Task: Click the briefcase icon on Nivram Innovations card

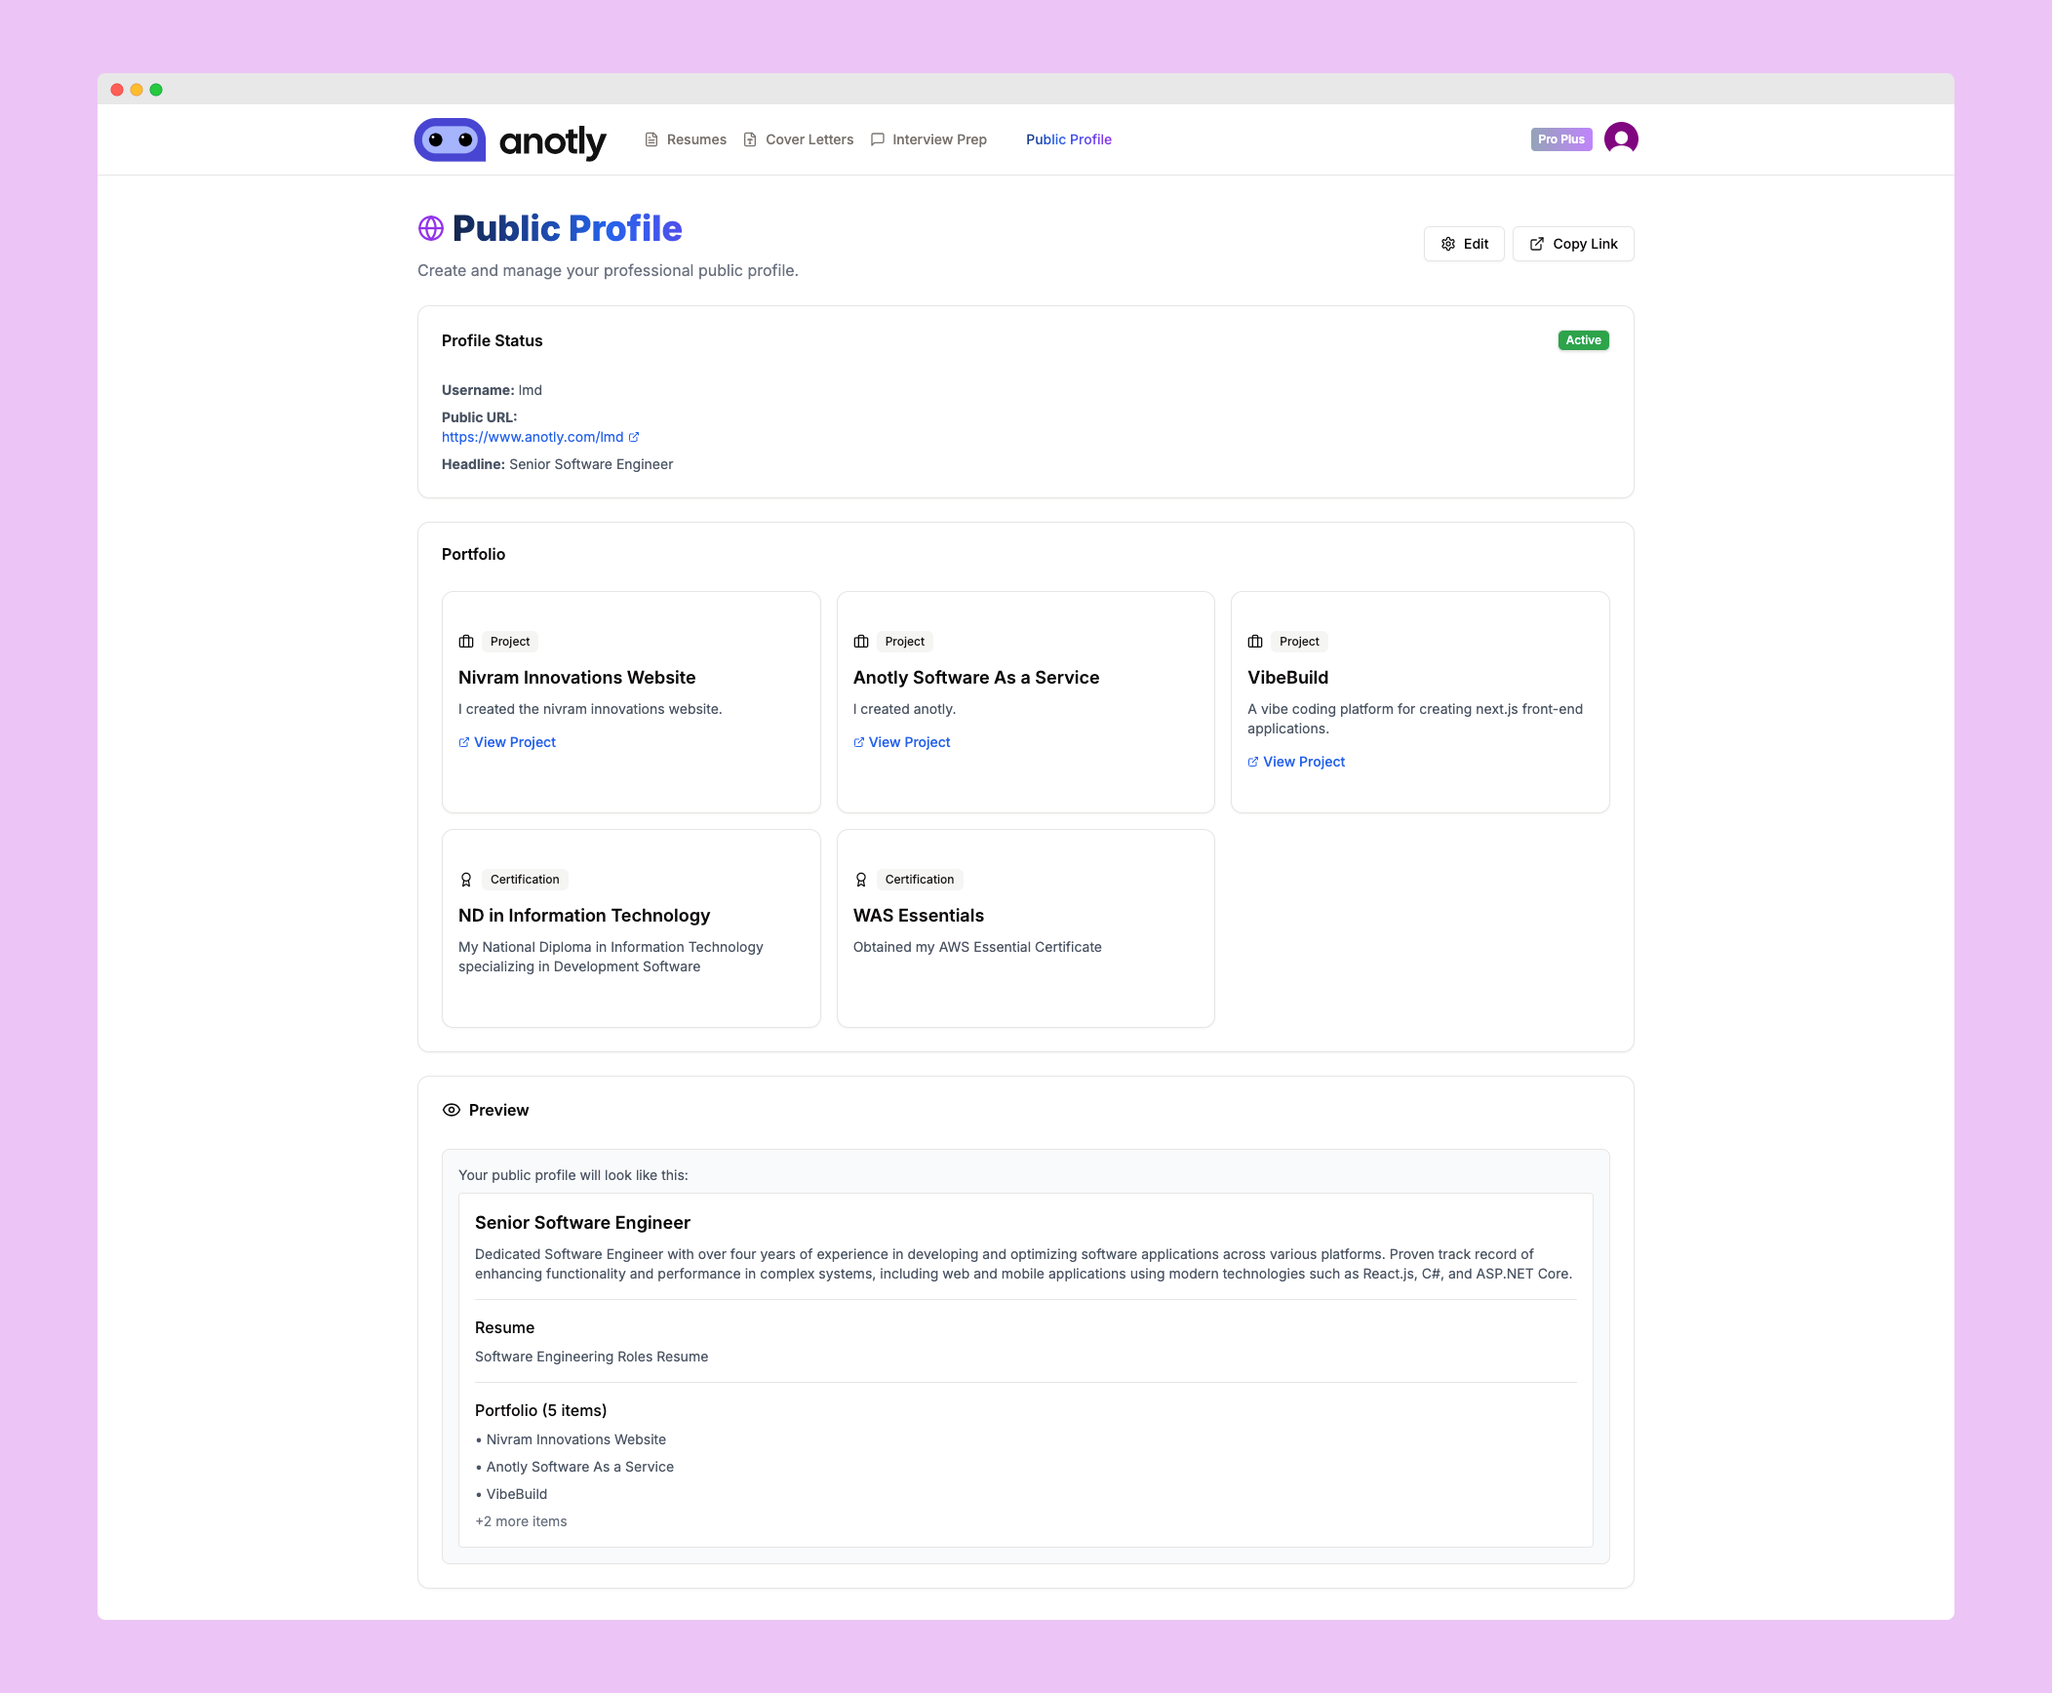Action: (466, 642)
